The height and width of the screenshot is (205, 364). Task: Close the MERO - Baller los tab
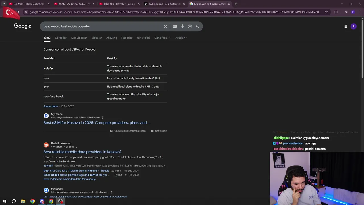(48, 4)
